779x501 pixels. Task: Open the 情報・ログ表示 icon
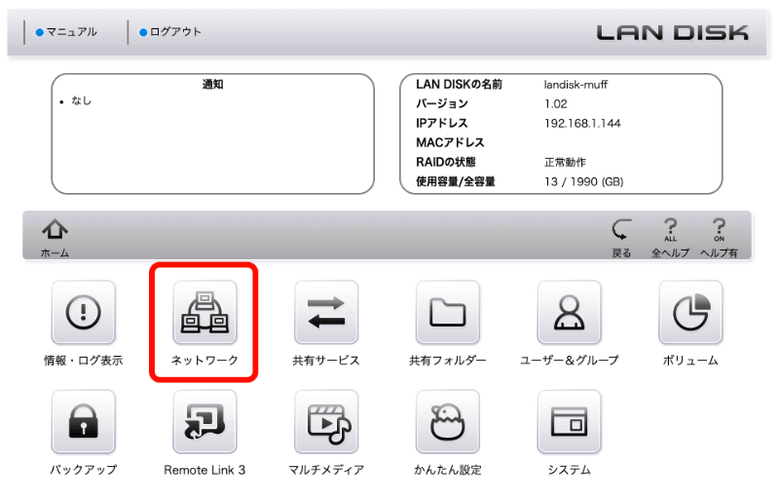tap(84, 313)
